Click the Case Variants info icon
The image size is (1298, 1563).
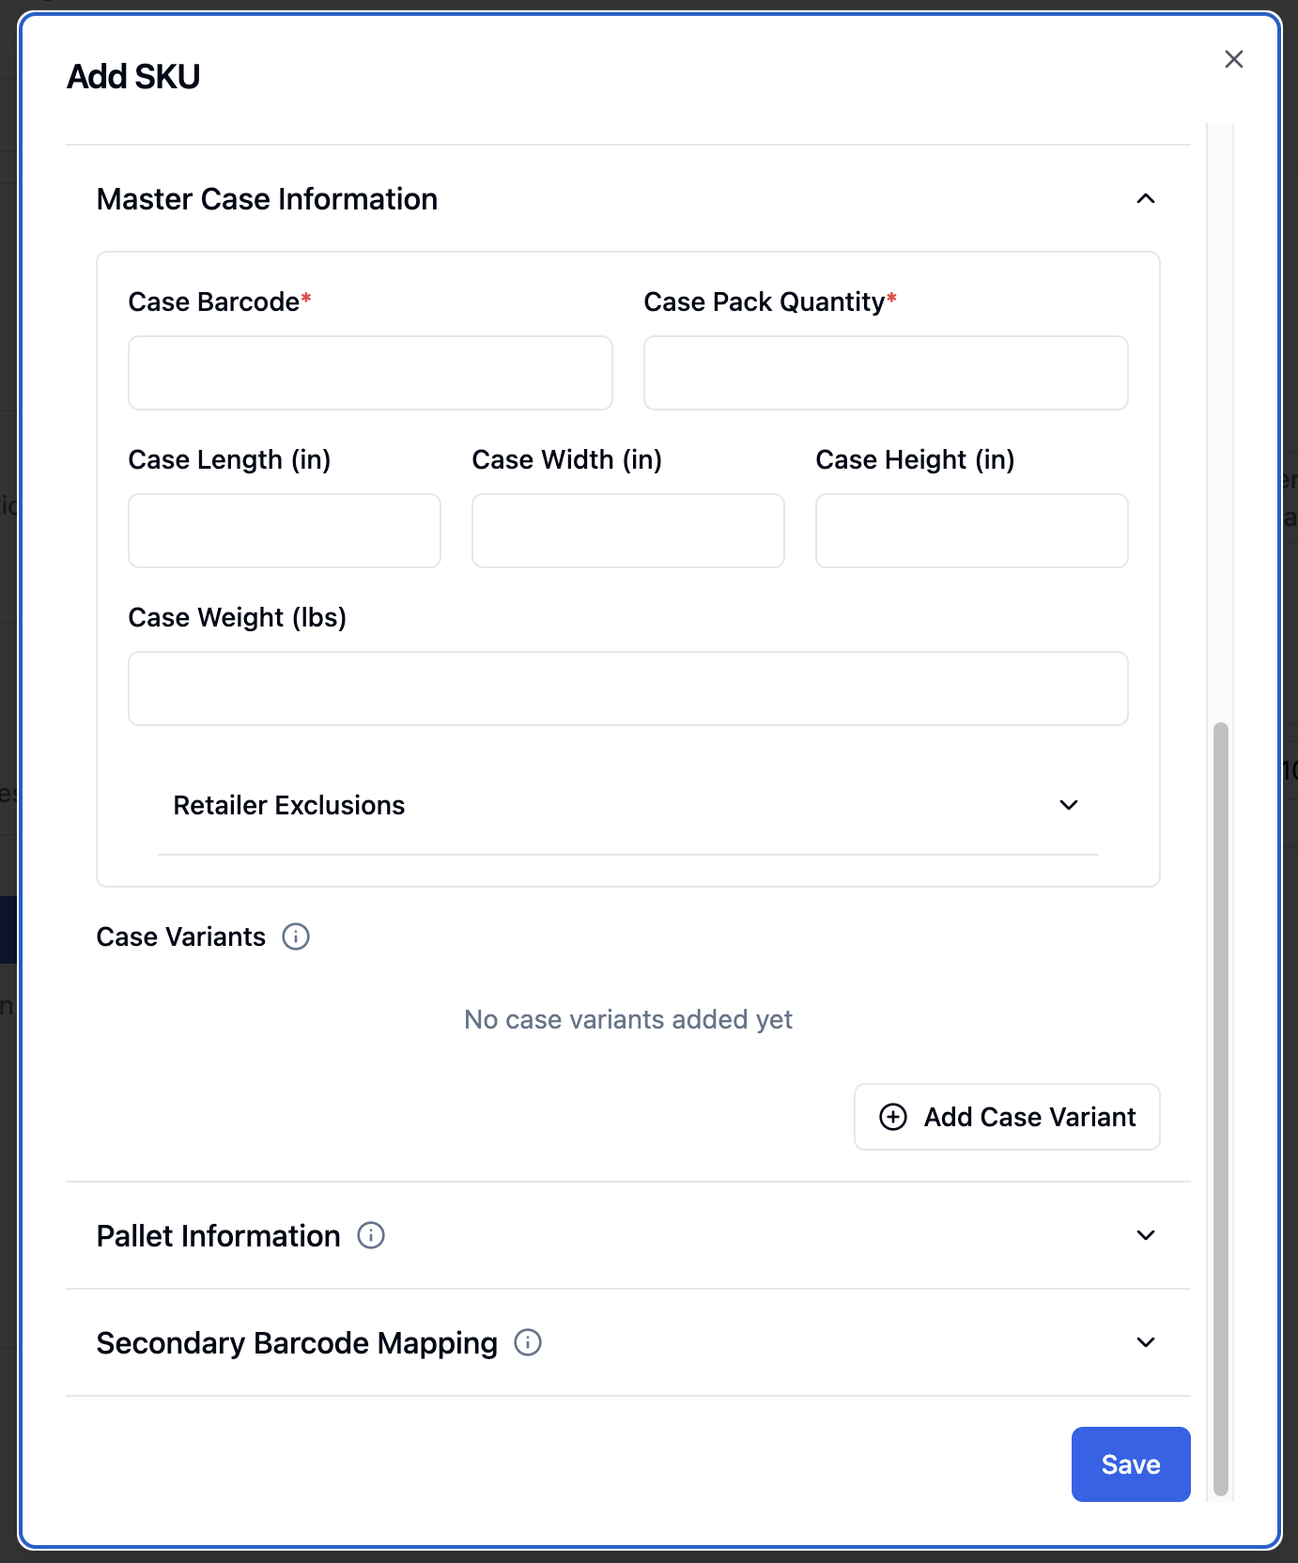coord(296,936)
